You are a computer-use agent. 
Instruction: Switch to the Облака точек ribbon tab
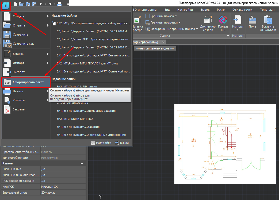point(242,10)
